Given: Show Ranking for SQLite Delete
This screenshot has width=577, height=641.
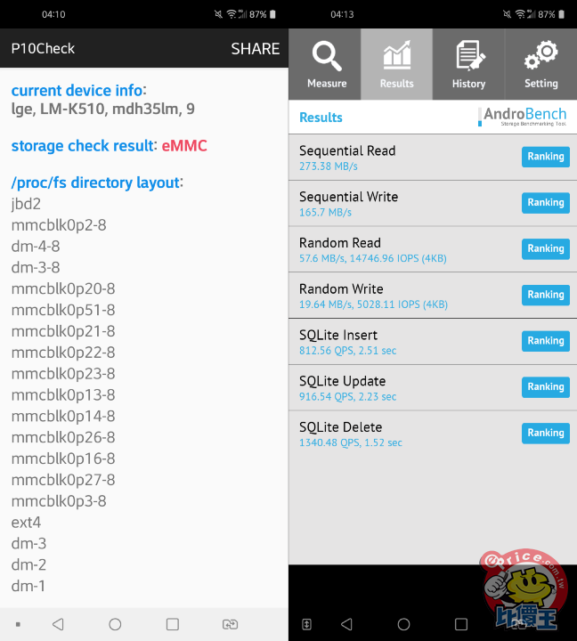Looking at the screenshot, I should coord(545,434).
